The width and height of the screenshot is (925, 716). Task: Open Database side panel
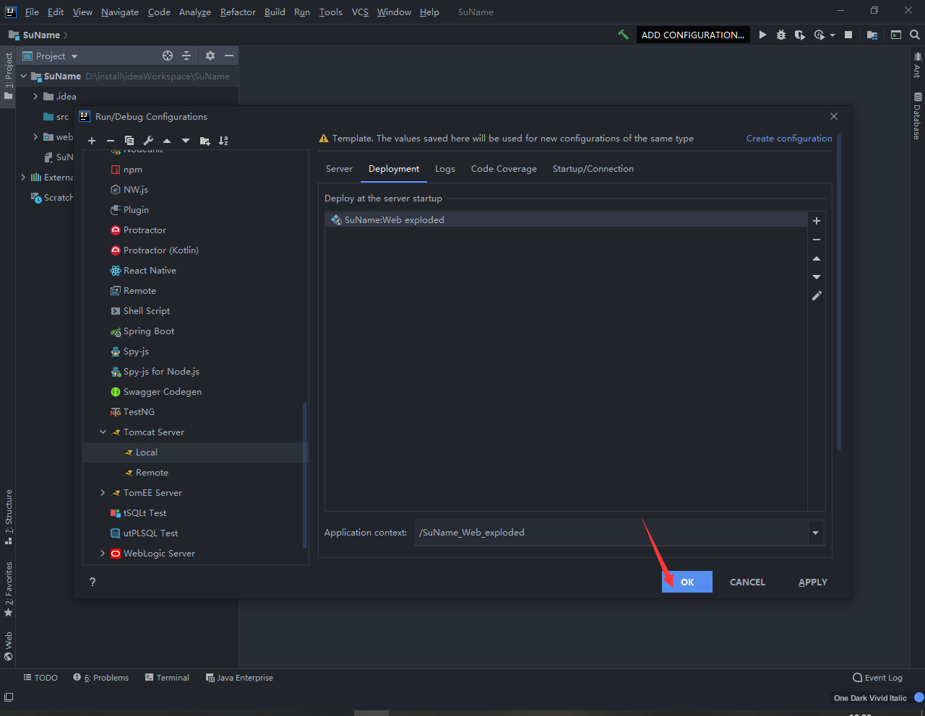917,115
